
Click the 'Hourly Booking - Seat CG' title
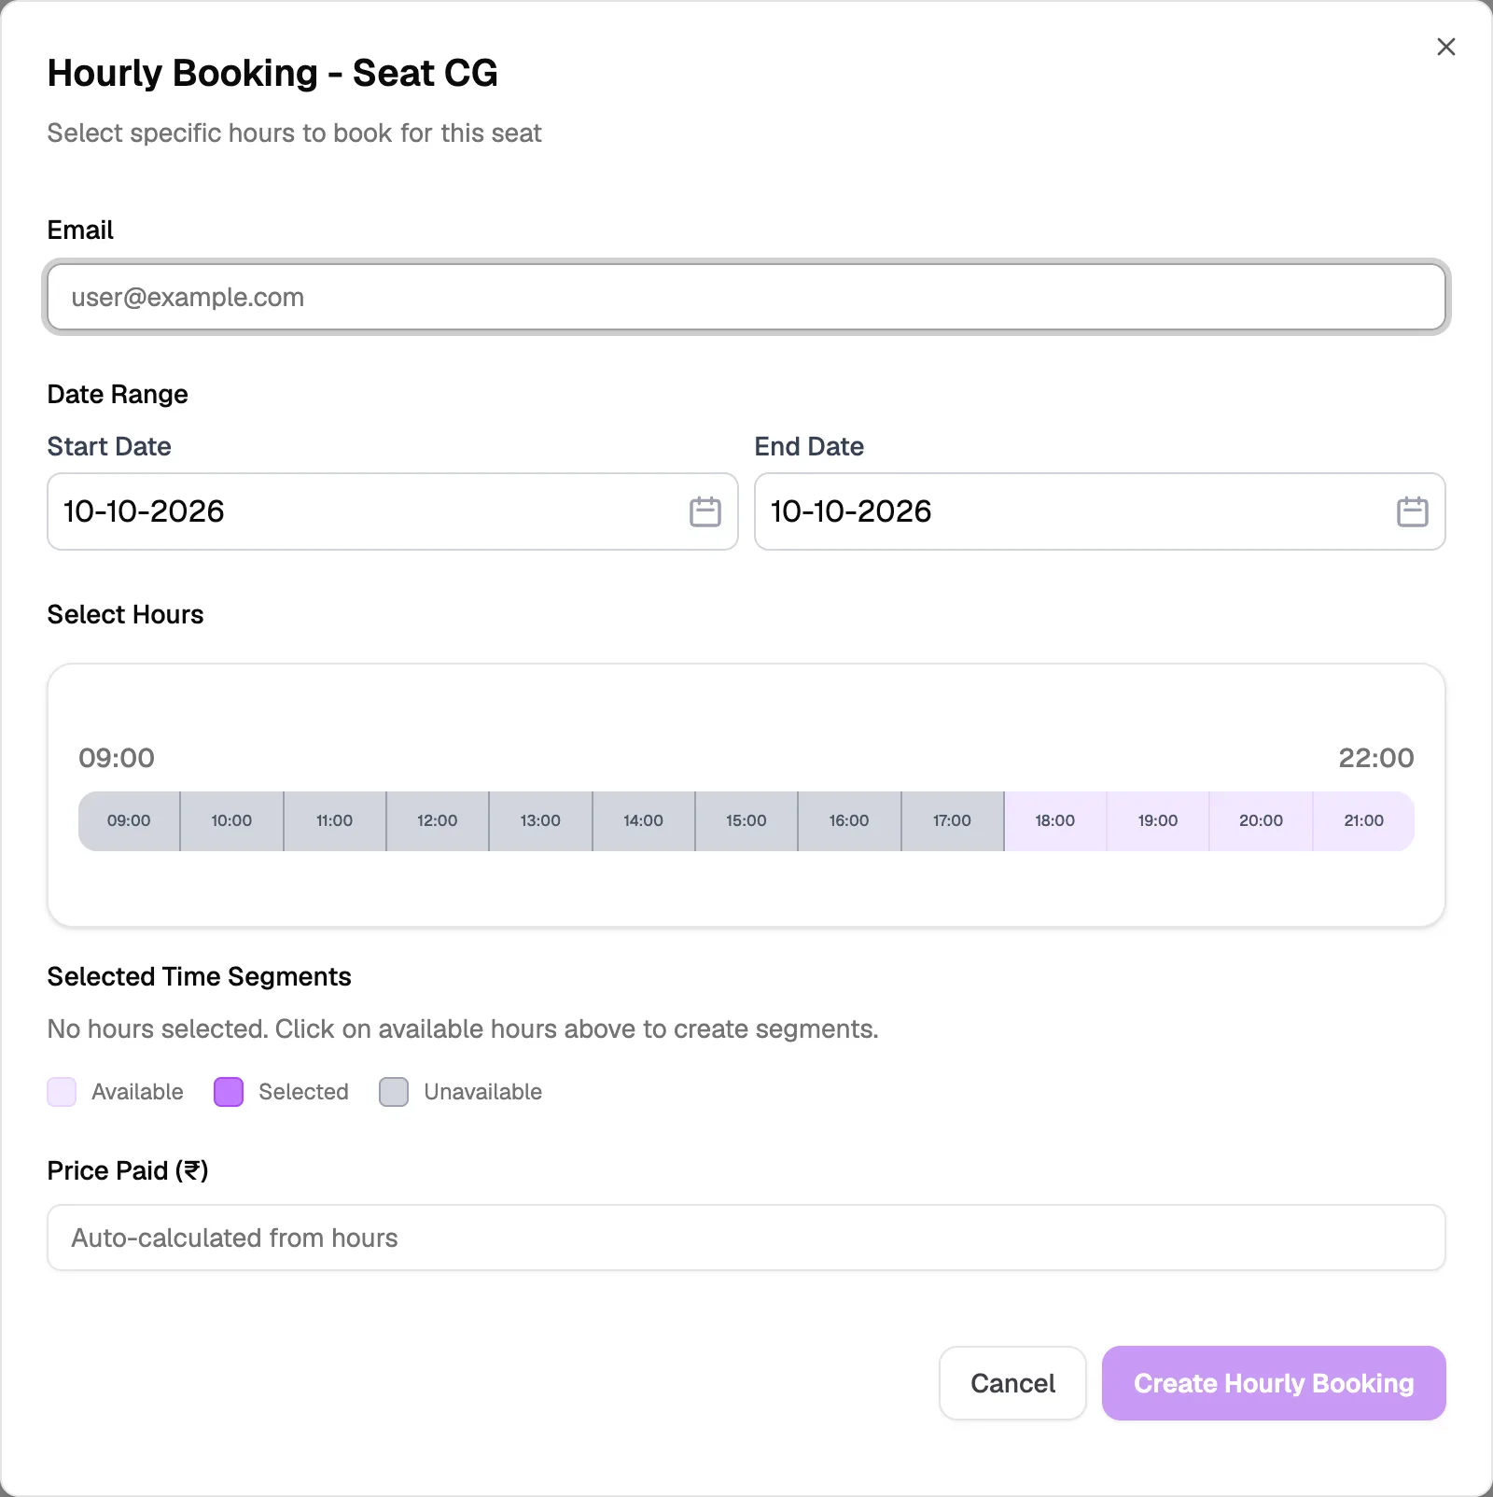click(x=272, y=73)
